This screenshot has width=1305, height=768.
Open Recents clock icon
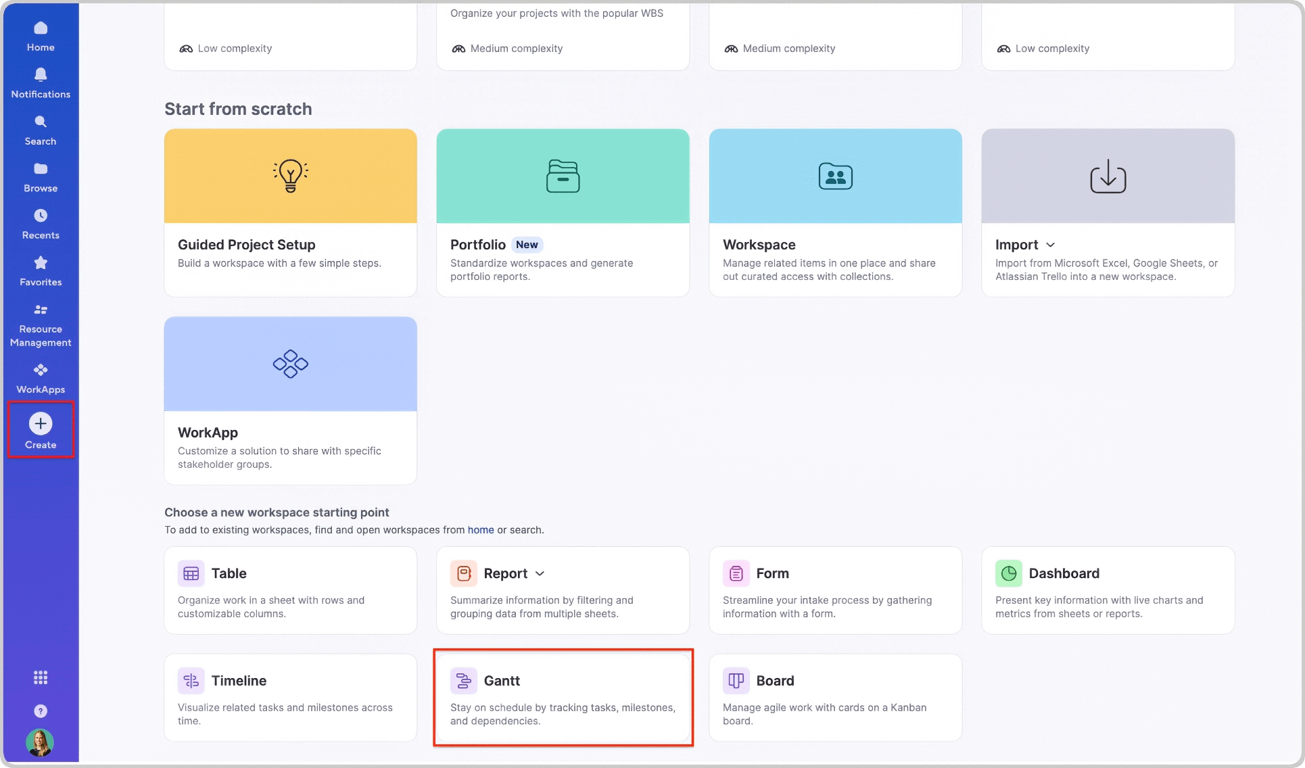click(x=41, y=224)
